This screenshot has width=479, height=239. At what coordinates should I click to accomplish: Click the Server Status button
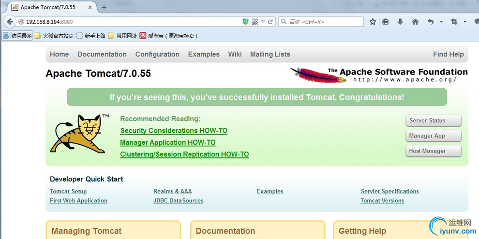(x=434, y=121)
